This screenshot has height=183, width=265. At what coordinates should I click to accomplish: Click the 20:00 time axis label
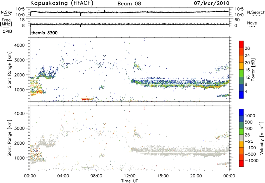pos(196,176)
